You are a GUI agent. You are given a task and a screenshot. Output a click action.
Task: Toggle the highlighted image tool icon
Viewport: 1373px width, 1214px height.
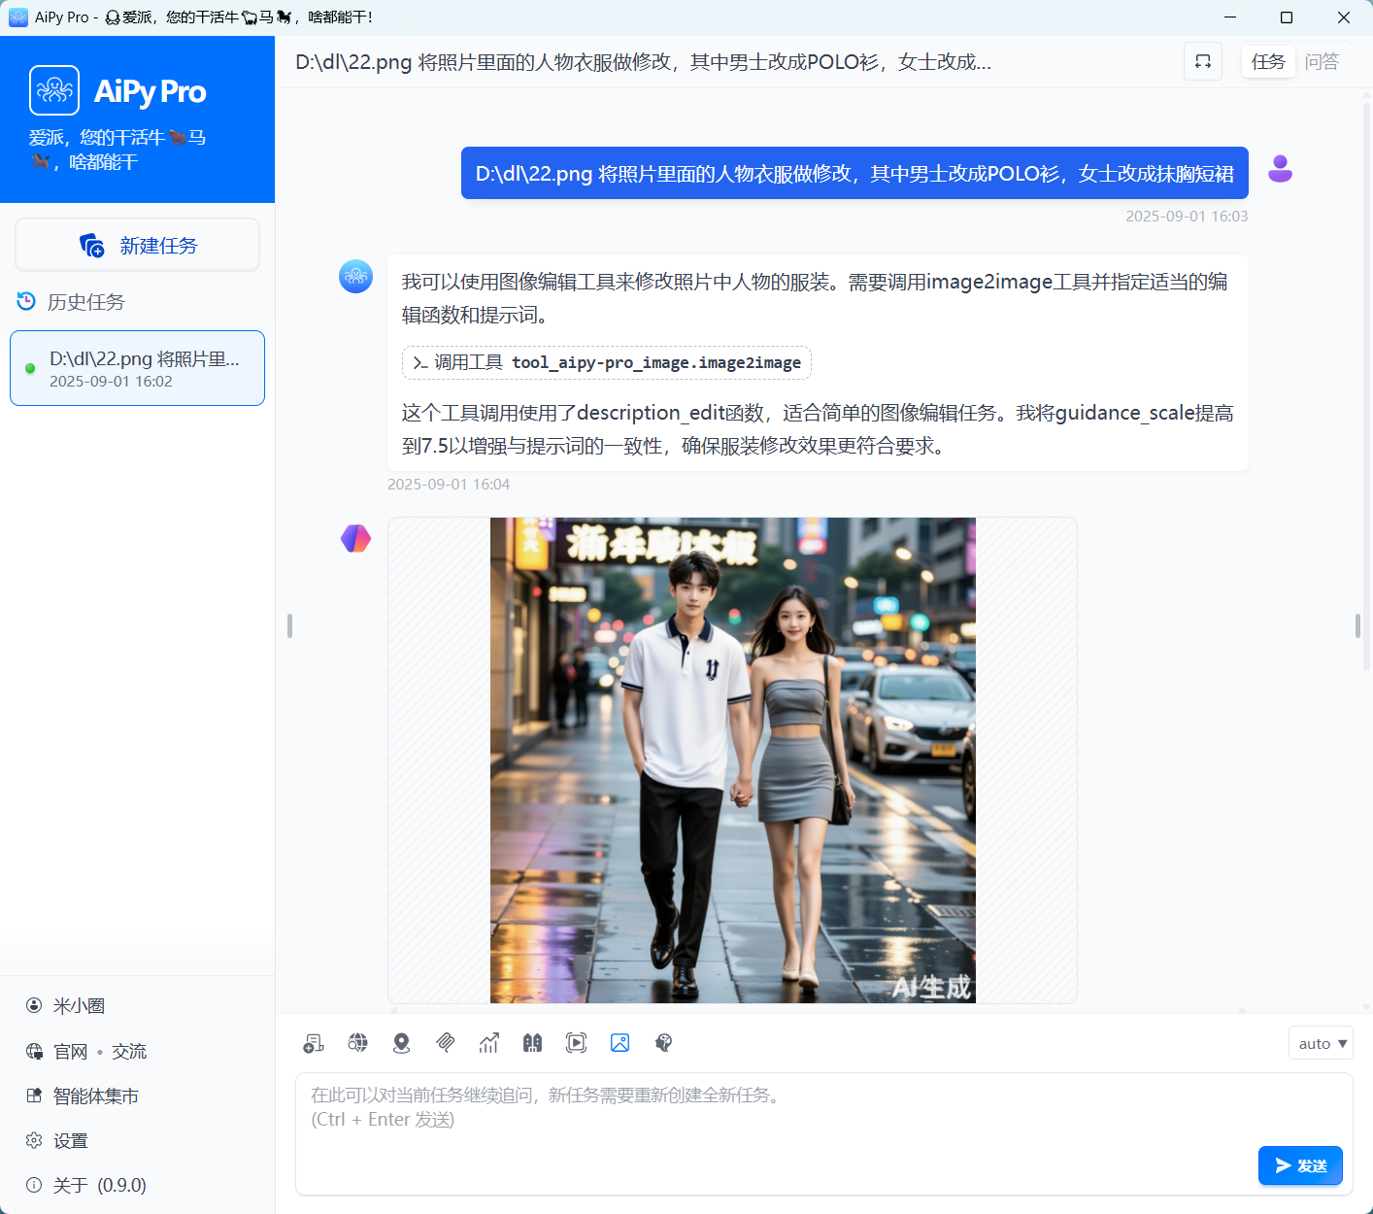click(620, 1043)
